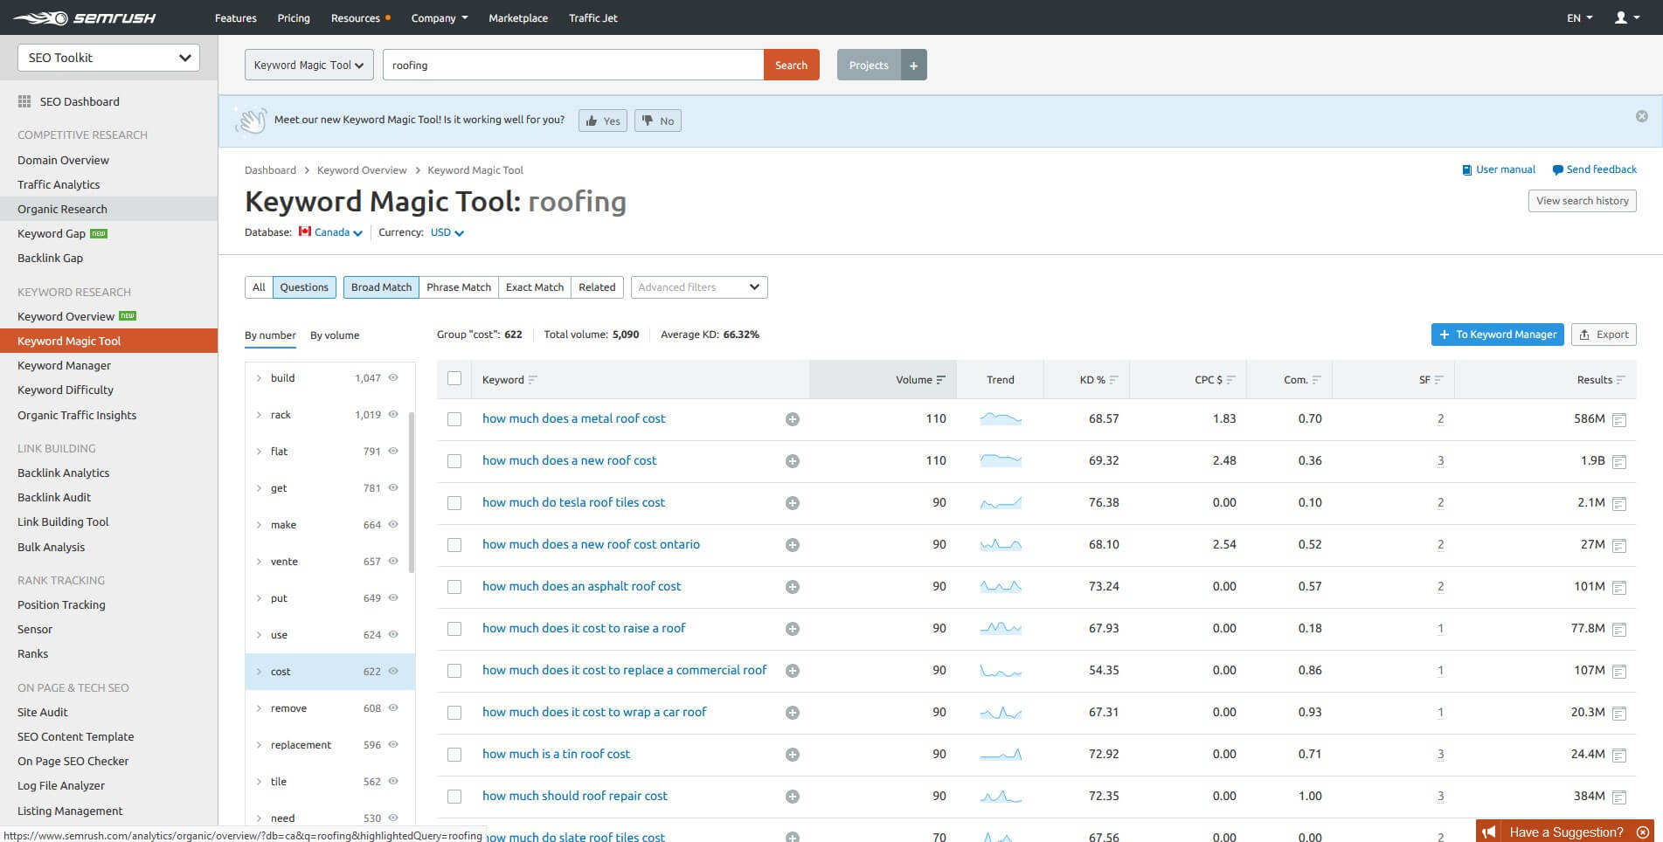
Task: Click plus icon for new roof cost ontario
Action: (x=793, y=545)
